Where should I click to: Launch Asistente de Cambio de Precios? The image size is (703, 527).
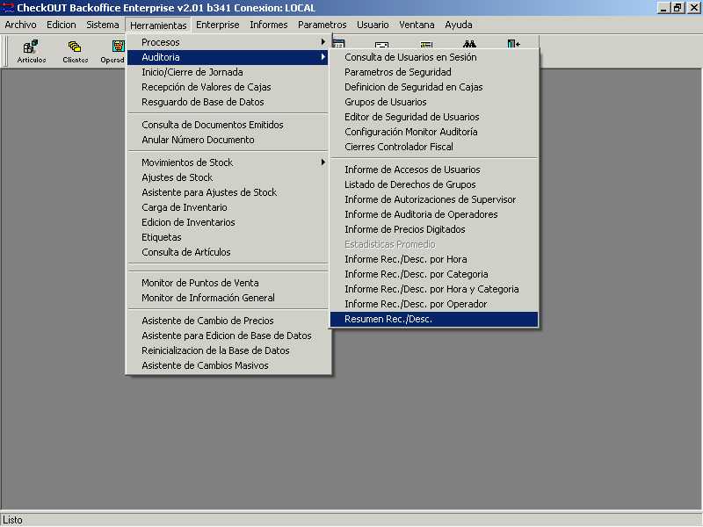click(228, 321)
